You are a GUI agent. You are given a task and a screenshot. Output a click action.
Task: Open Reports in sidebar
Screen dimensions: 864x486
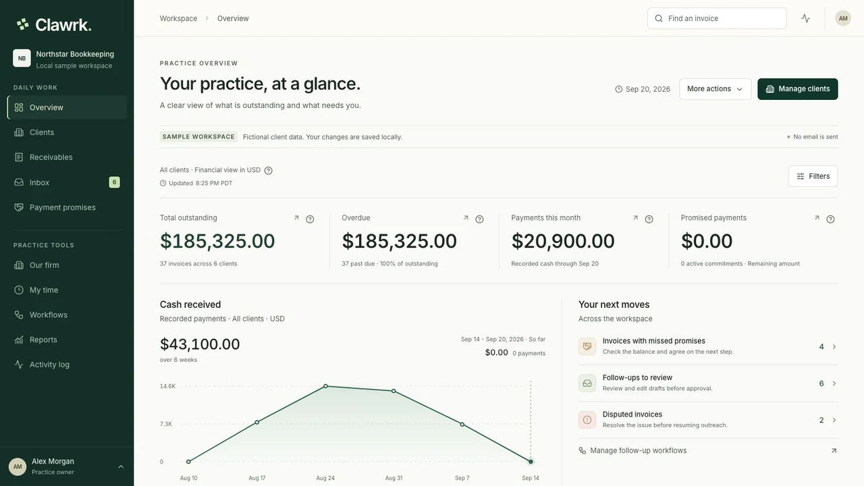click(x=67, y=340)
